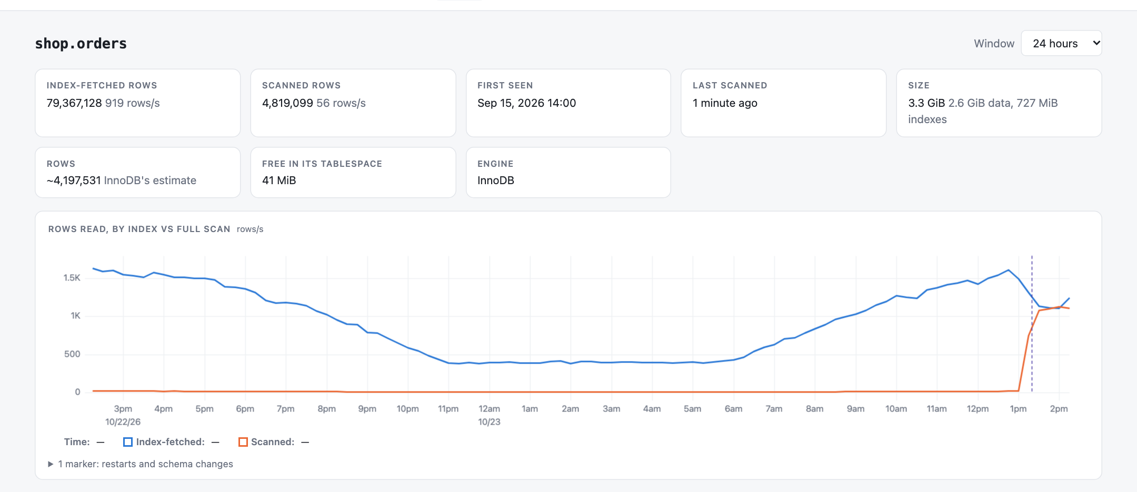Click the dashed purple schema change marker line
Image resolution: width=1137 pixels, height=492 pixels.
pyautogui.click(x=1032, y=324)
